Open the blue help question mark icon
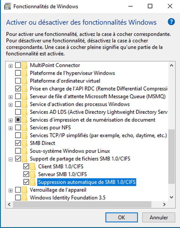This screenshot has width=180, height=228. (x=171, y=22)
